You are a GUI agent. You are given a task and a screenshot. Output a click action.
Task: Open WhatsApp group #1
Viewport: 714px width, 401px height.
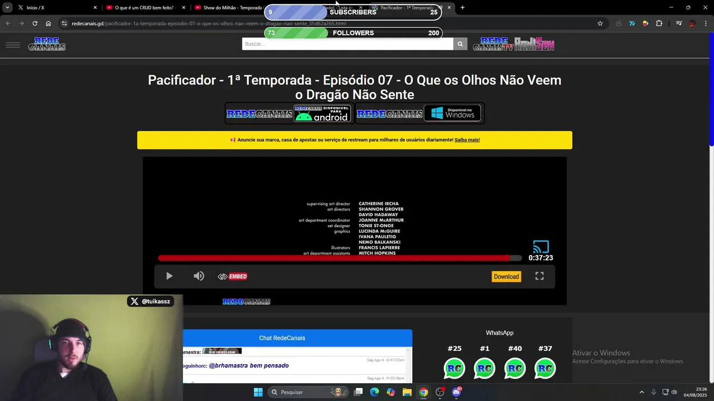[x=485, y=368]
